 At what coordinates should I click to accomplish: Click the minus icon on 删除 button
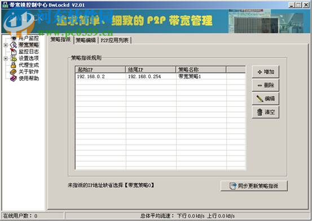(x=260, y=85)
